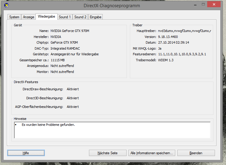This screenshot has width=226, height=165.
Task: Click the DirectX icon in the title bar
Action: pos(6,5)
